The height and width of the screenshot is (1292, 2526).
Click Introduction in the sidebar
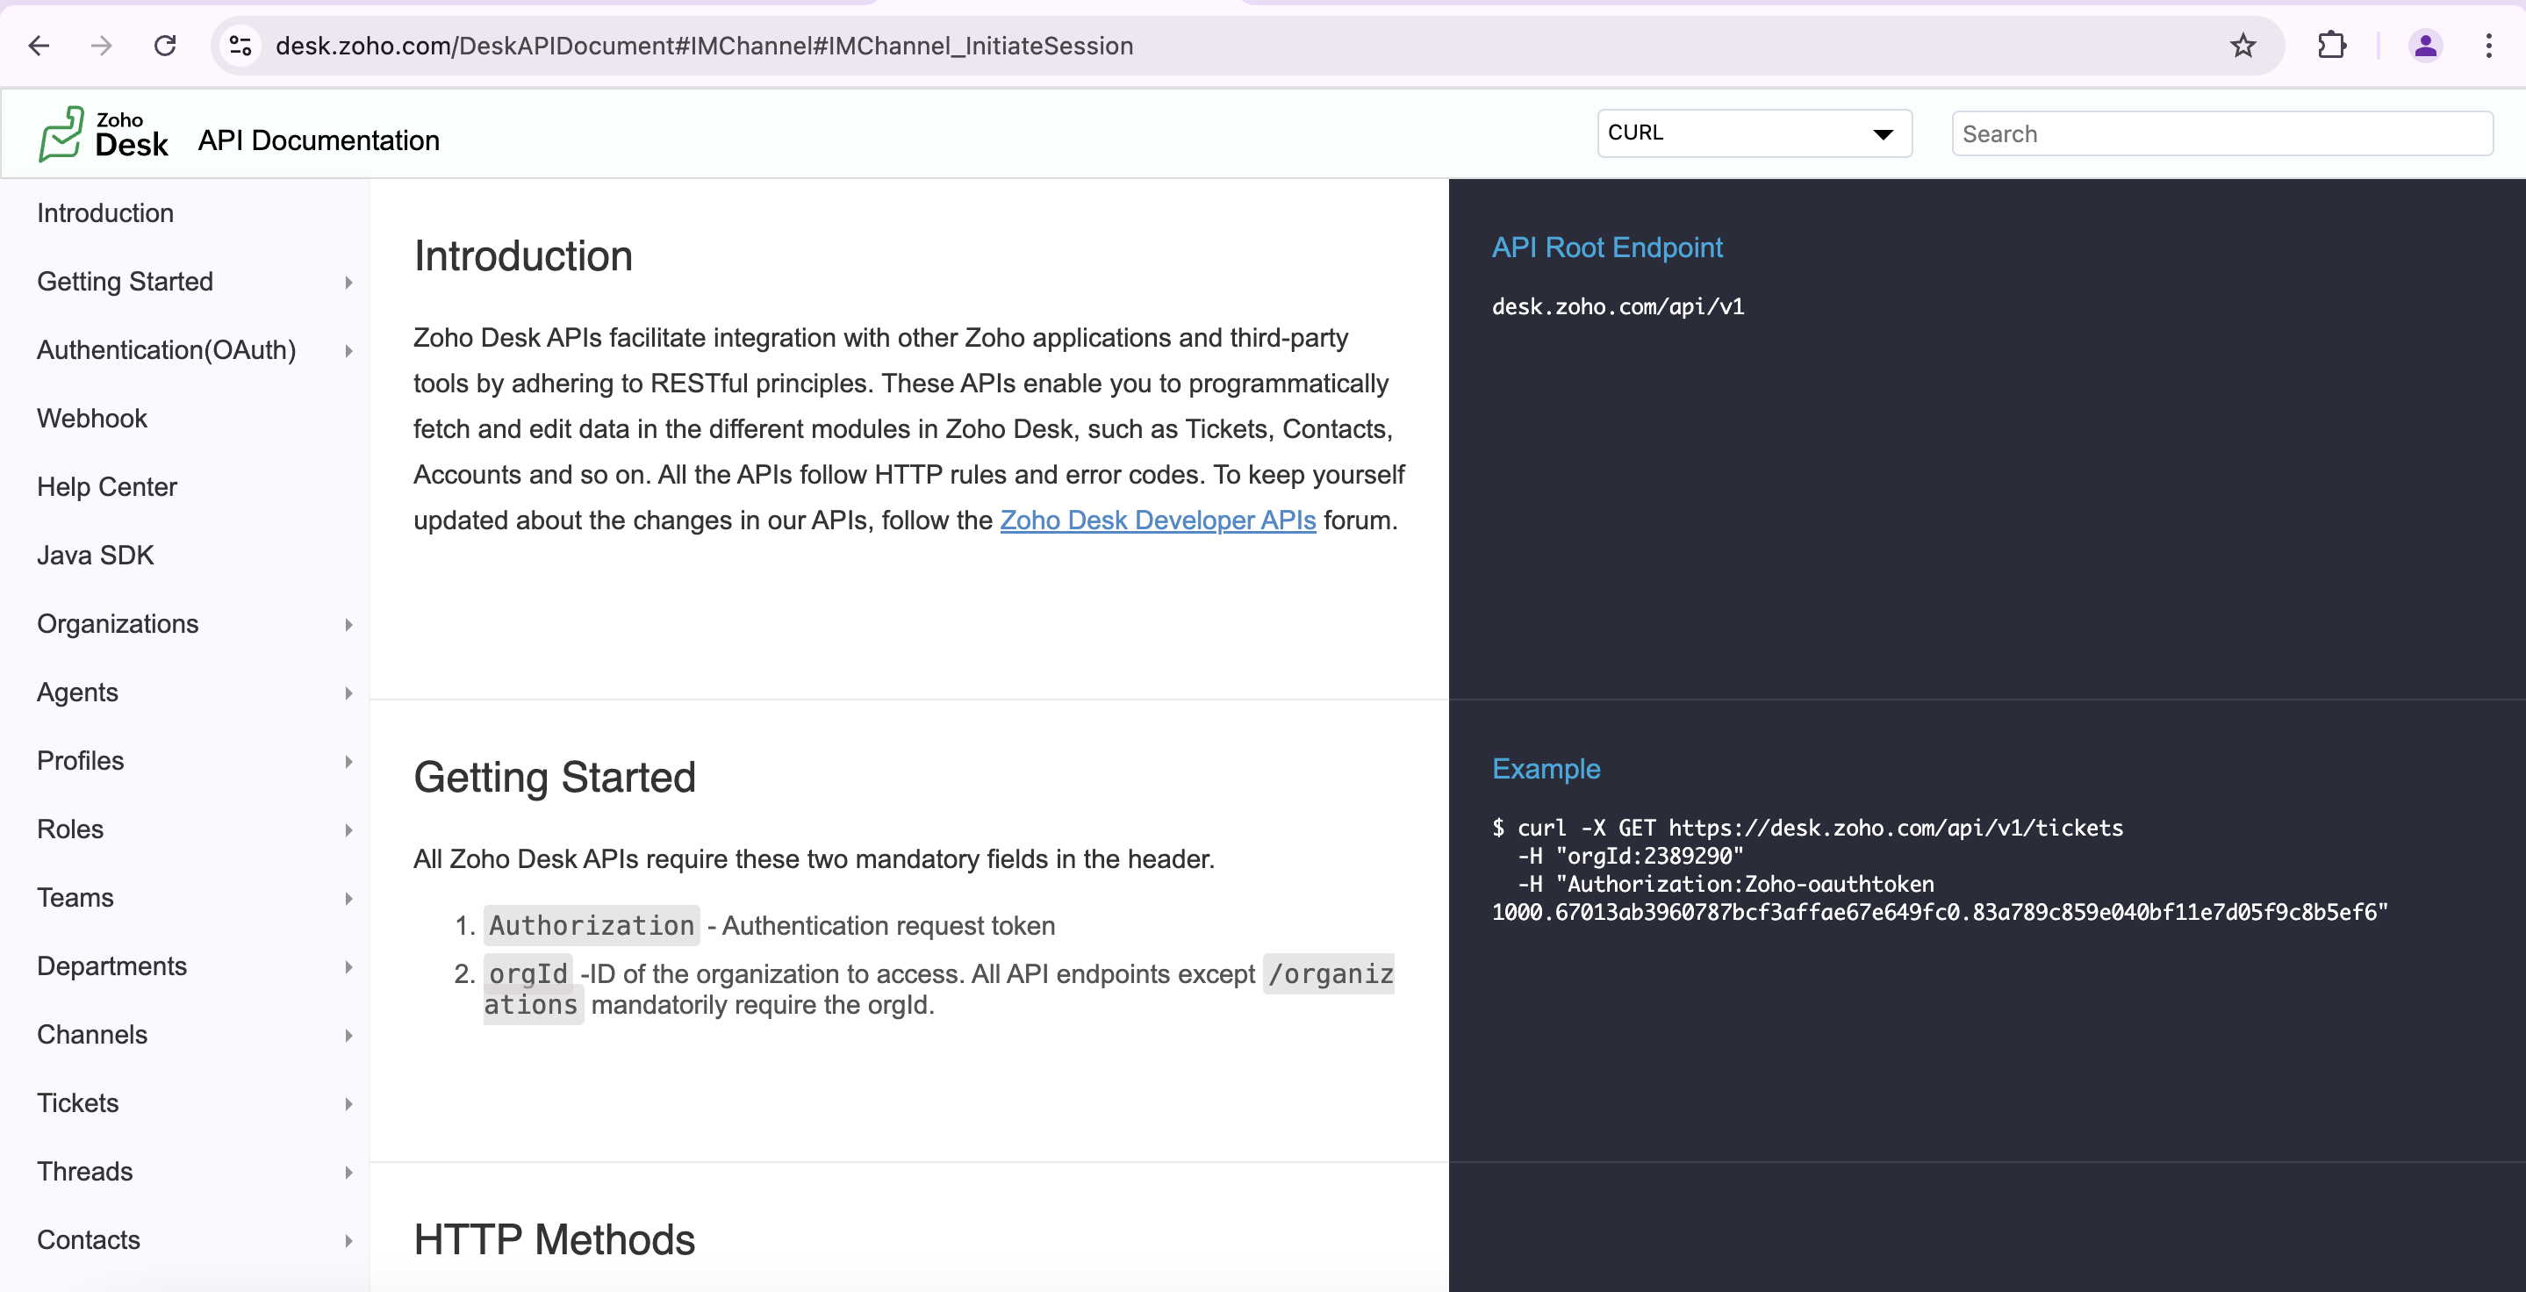pos(105,212)
